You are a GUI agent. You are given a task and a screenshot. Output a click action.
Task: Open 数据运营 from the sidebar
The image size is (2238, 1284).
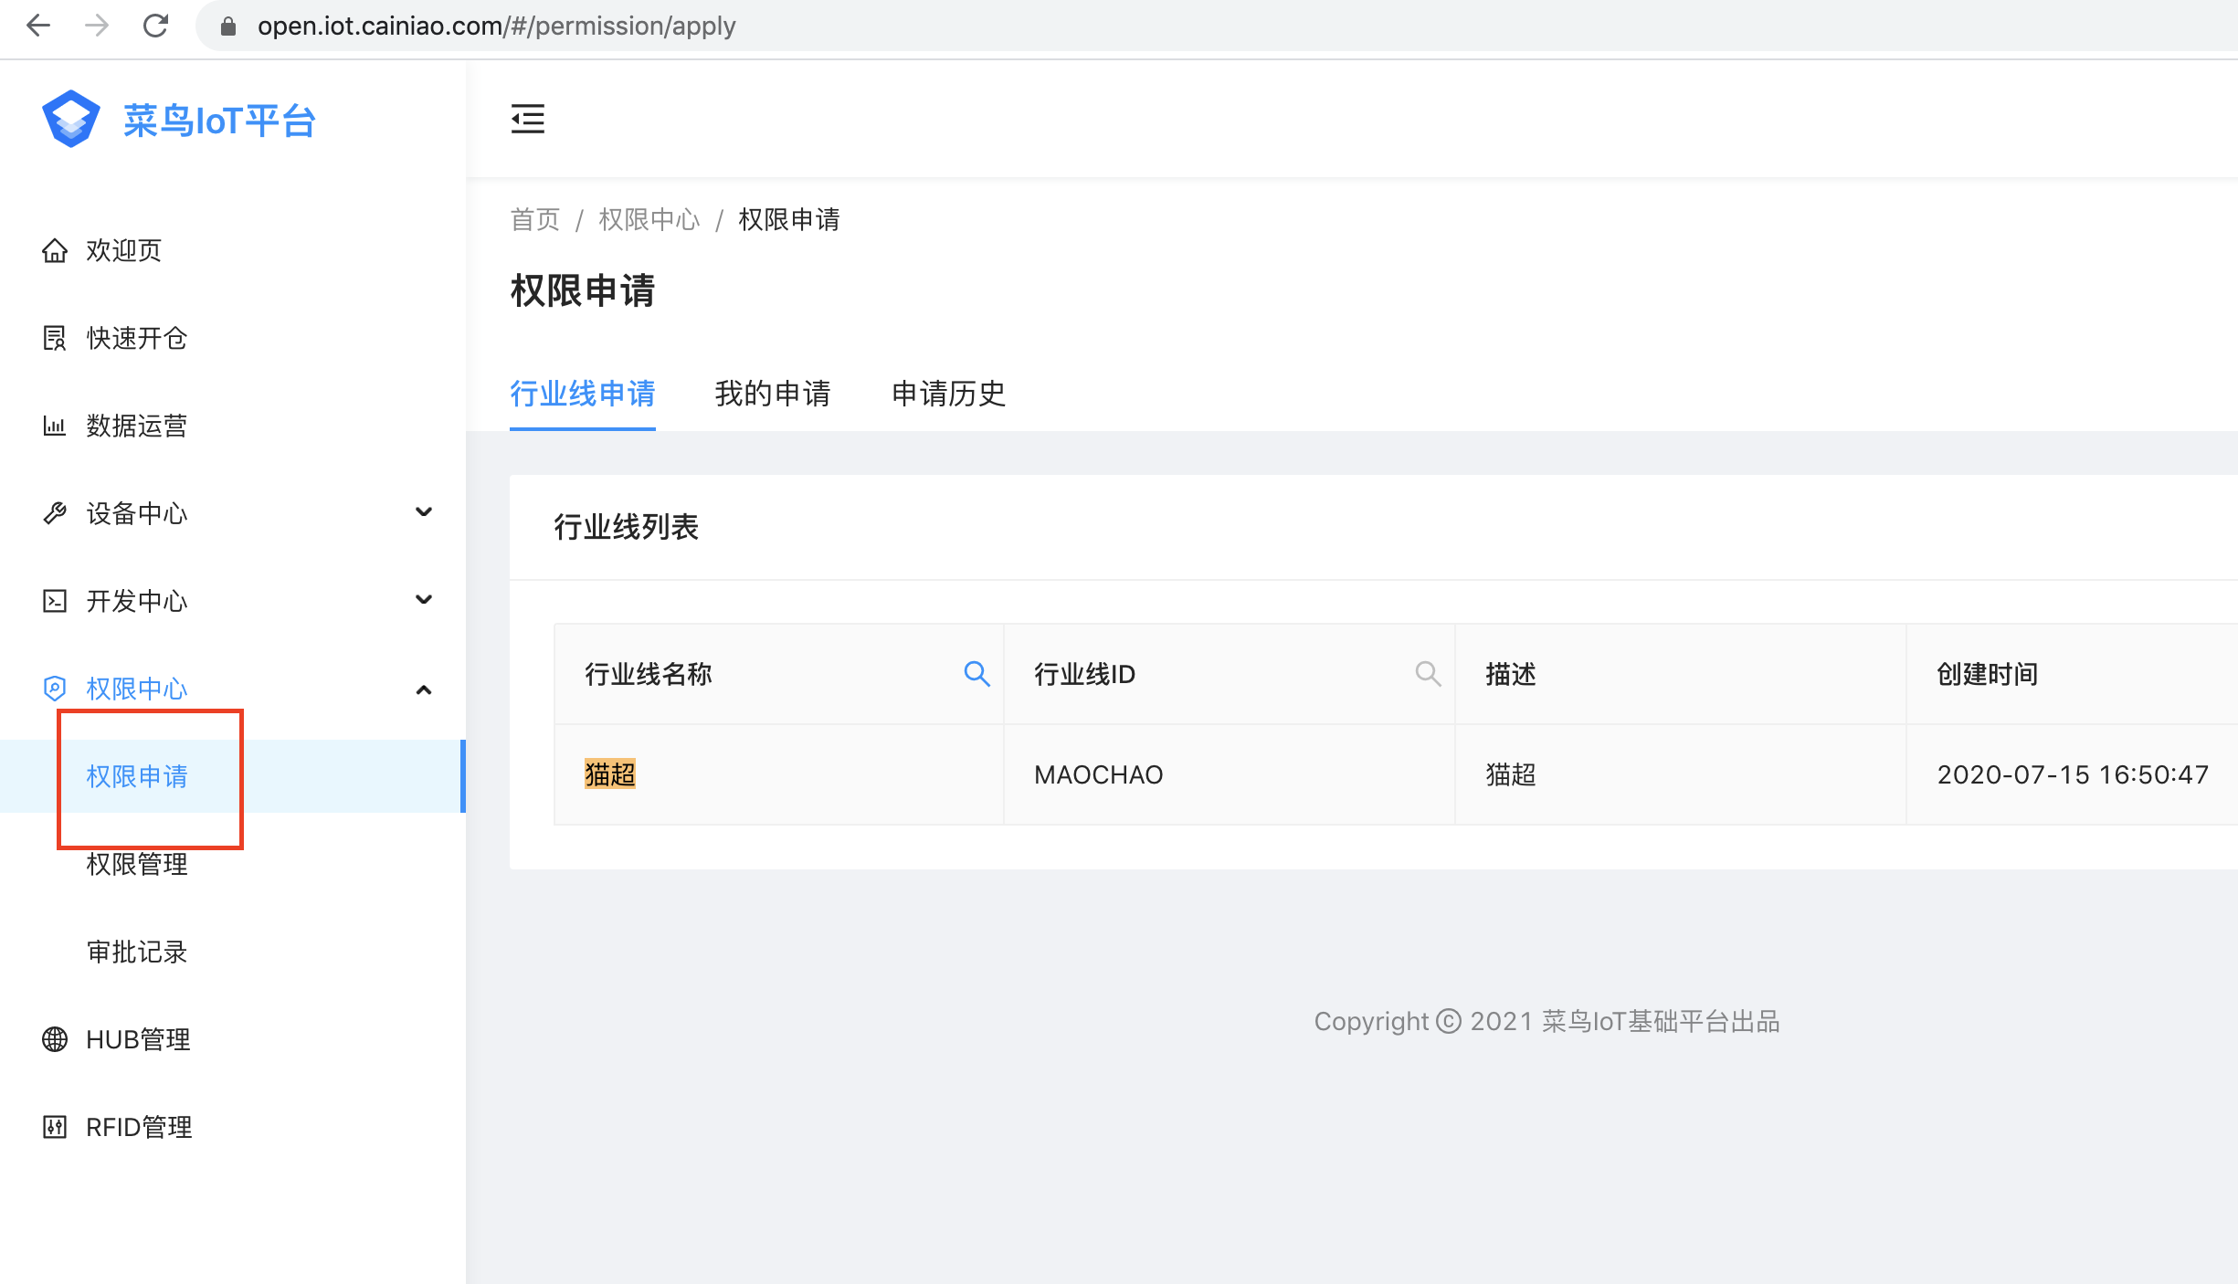tap(136, 426)
